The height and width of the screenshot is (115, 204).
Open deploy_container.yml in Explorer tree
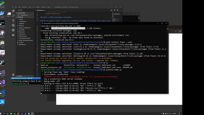[x=25, y=28]
